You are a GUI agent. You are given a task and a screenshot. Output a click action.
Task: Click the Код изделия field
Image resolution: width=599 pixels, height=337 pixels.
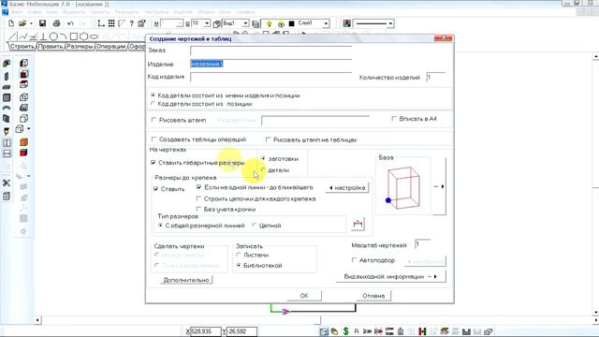270,77
